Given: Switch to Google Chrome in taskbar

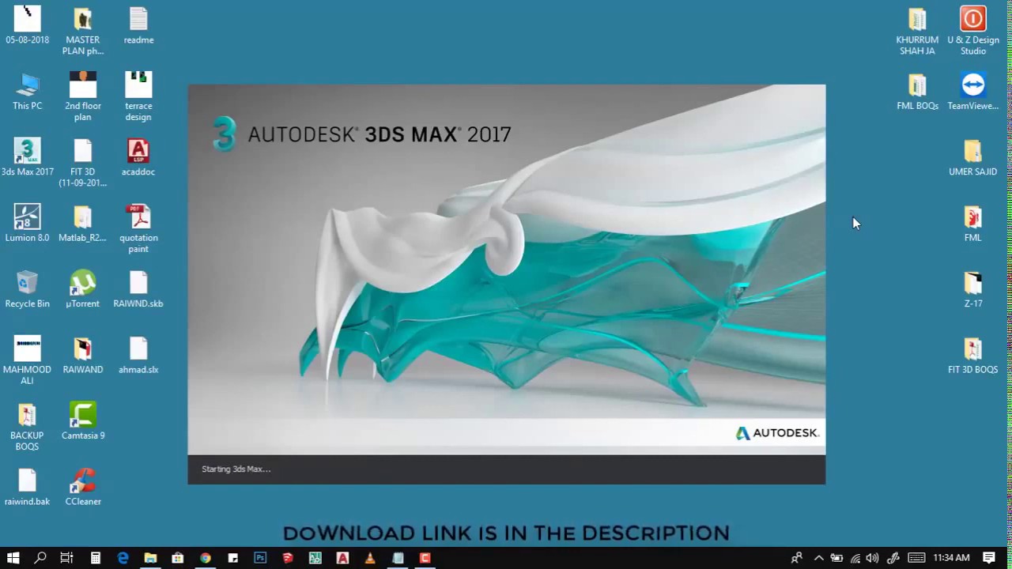Looking at the screenshot, I should pos(205,558).
